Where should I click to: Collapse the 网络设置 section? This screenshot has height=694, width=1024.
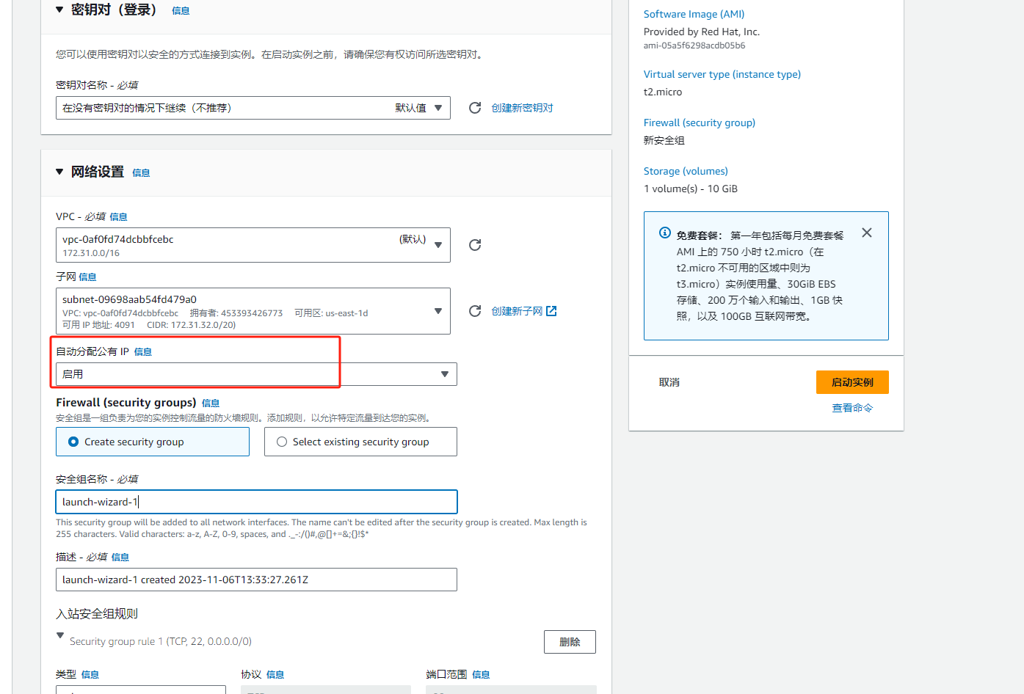[59, 172]
